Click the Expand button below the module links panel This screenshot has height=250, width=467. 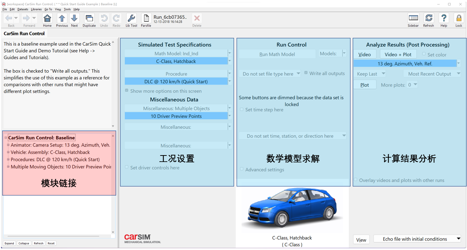pyautogui.click(x=9, y=243)
